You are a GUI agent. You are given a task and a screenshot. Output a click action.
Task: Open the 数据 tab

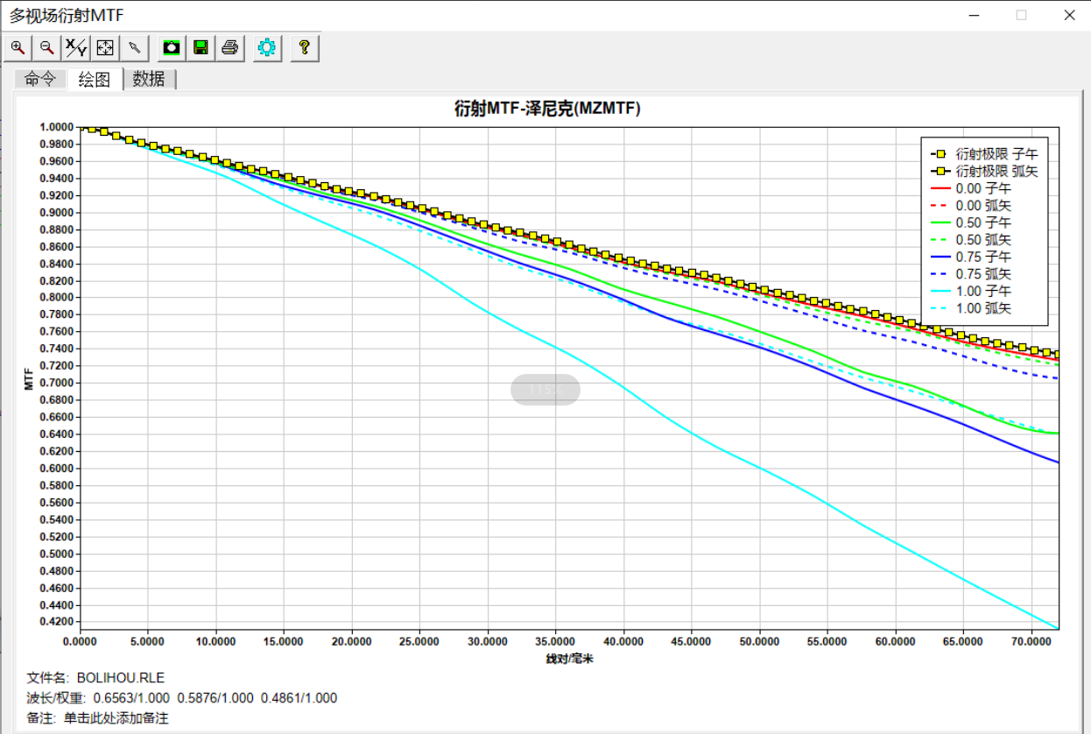click(x=149, y=79)
